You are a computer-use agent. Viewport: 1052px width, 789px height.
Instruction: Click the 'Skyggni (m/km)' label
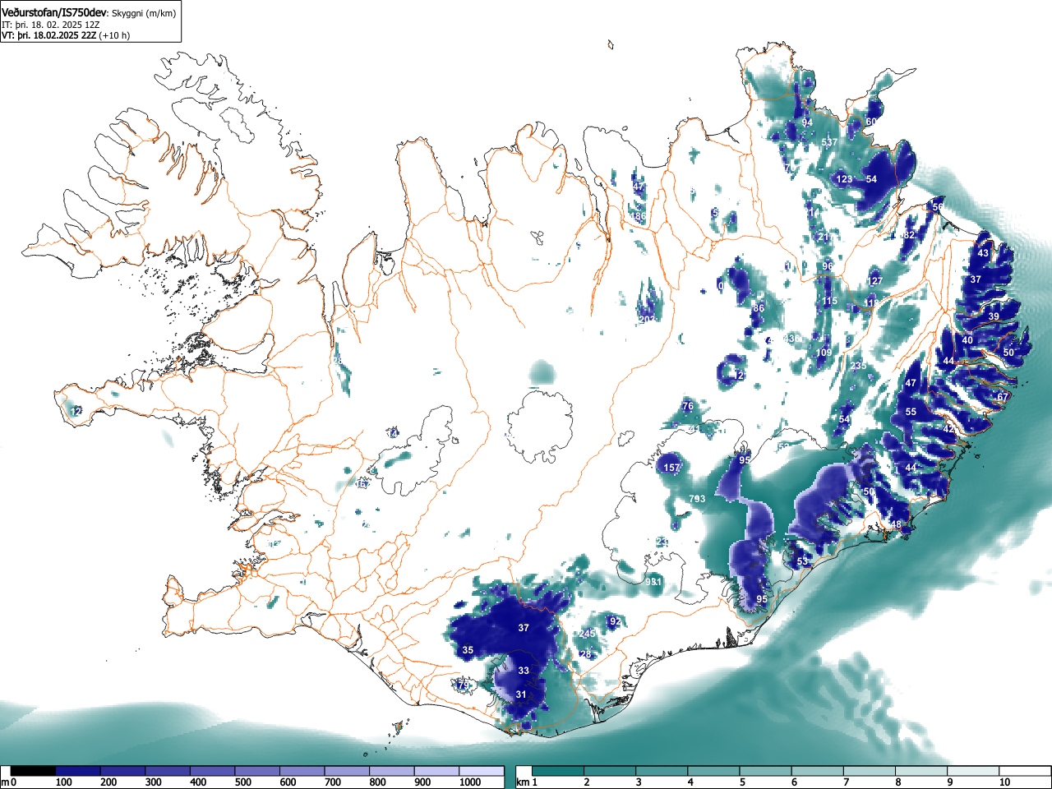click(x=144, y=14)
